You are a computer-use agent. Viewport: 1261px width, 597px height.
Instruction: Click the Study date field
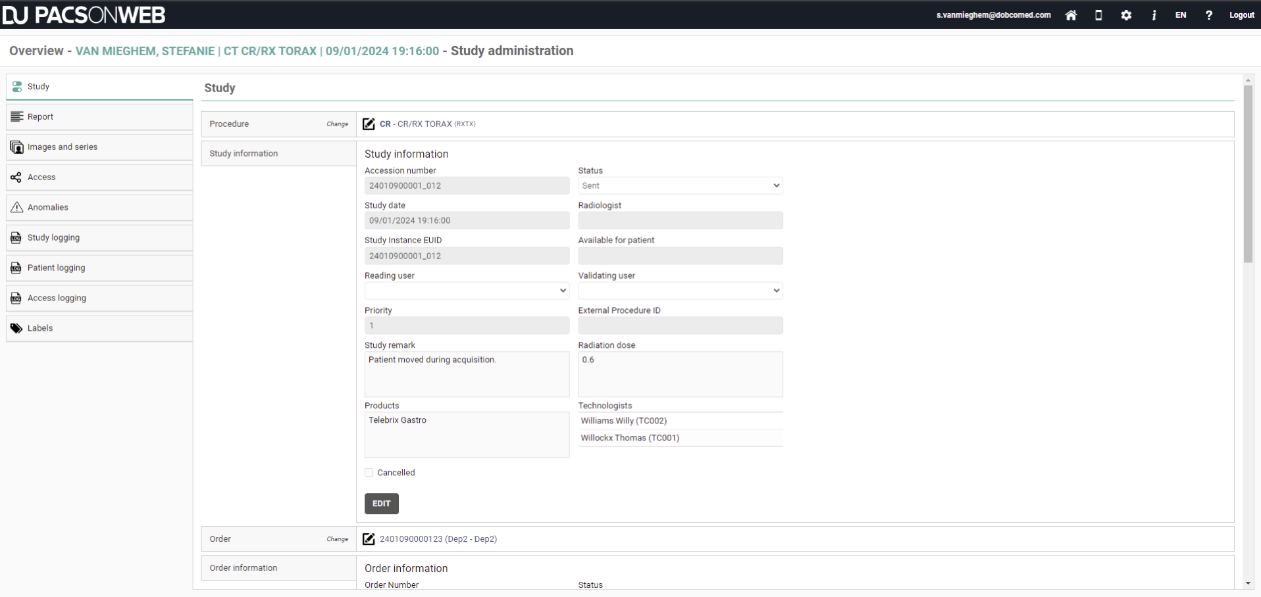pyautogui.click(x=467, y=221)
